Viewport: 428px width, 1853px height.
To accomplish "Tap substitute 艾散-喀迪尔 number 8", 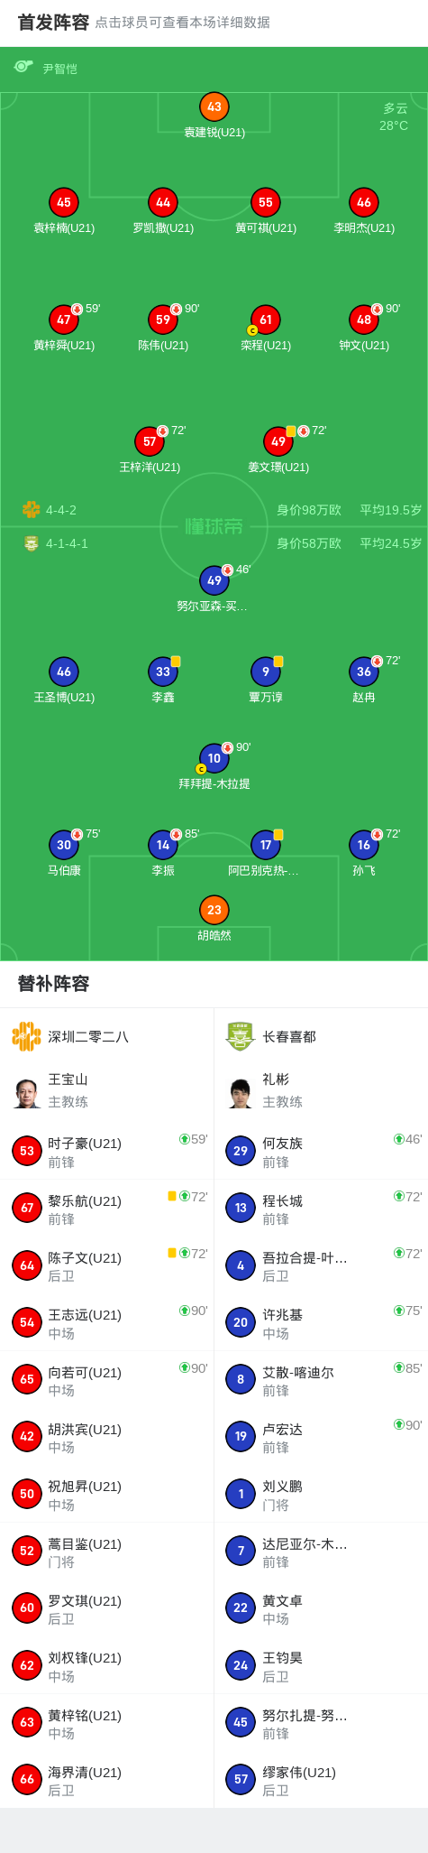I will 321,1379.
